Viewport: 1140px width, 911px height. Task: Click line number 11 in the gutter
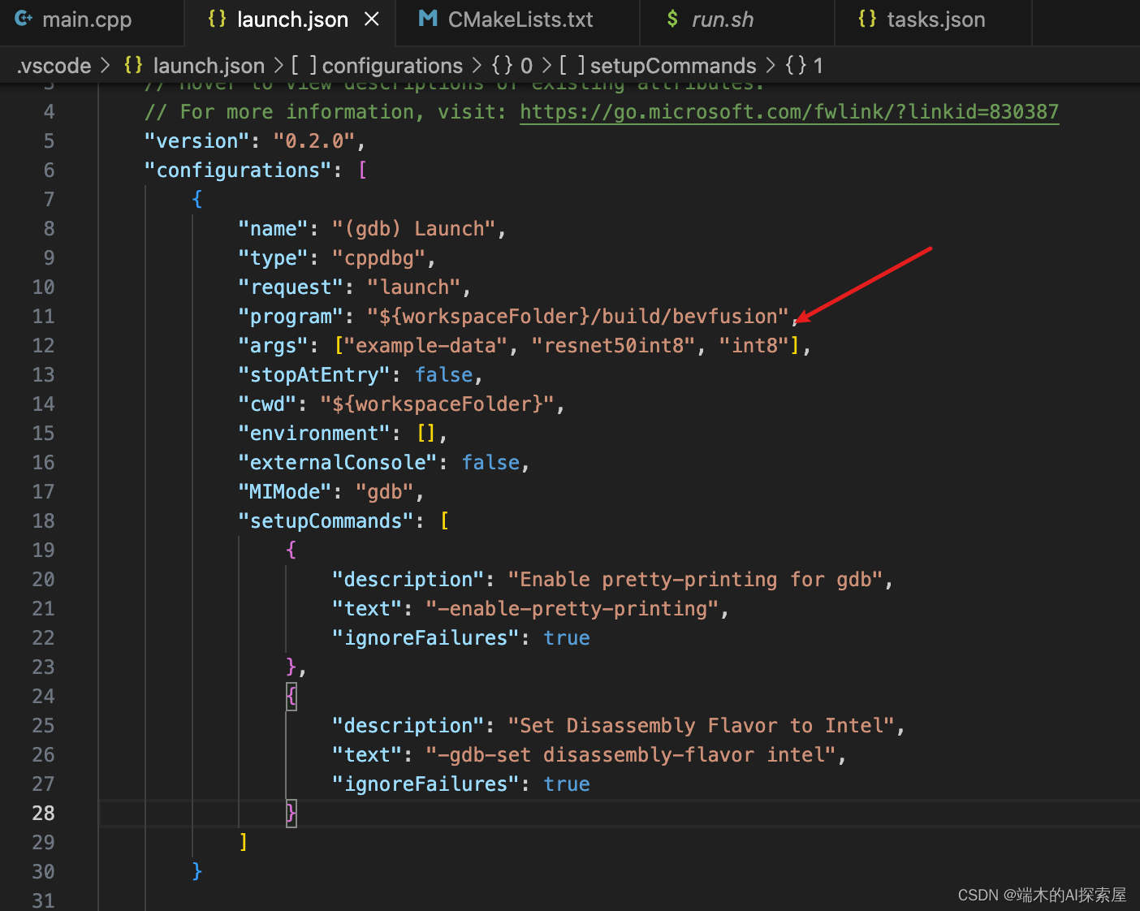pyautogui.click(x=44, y=316)
